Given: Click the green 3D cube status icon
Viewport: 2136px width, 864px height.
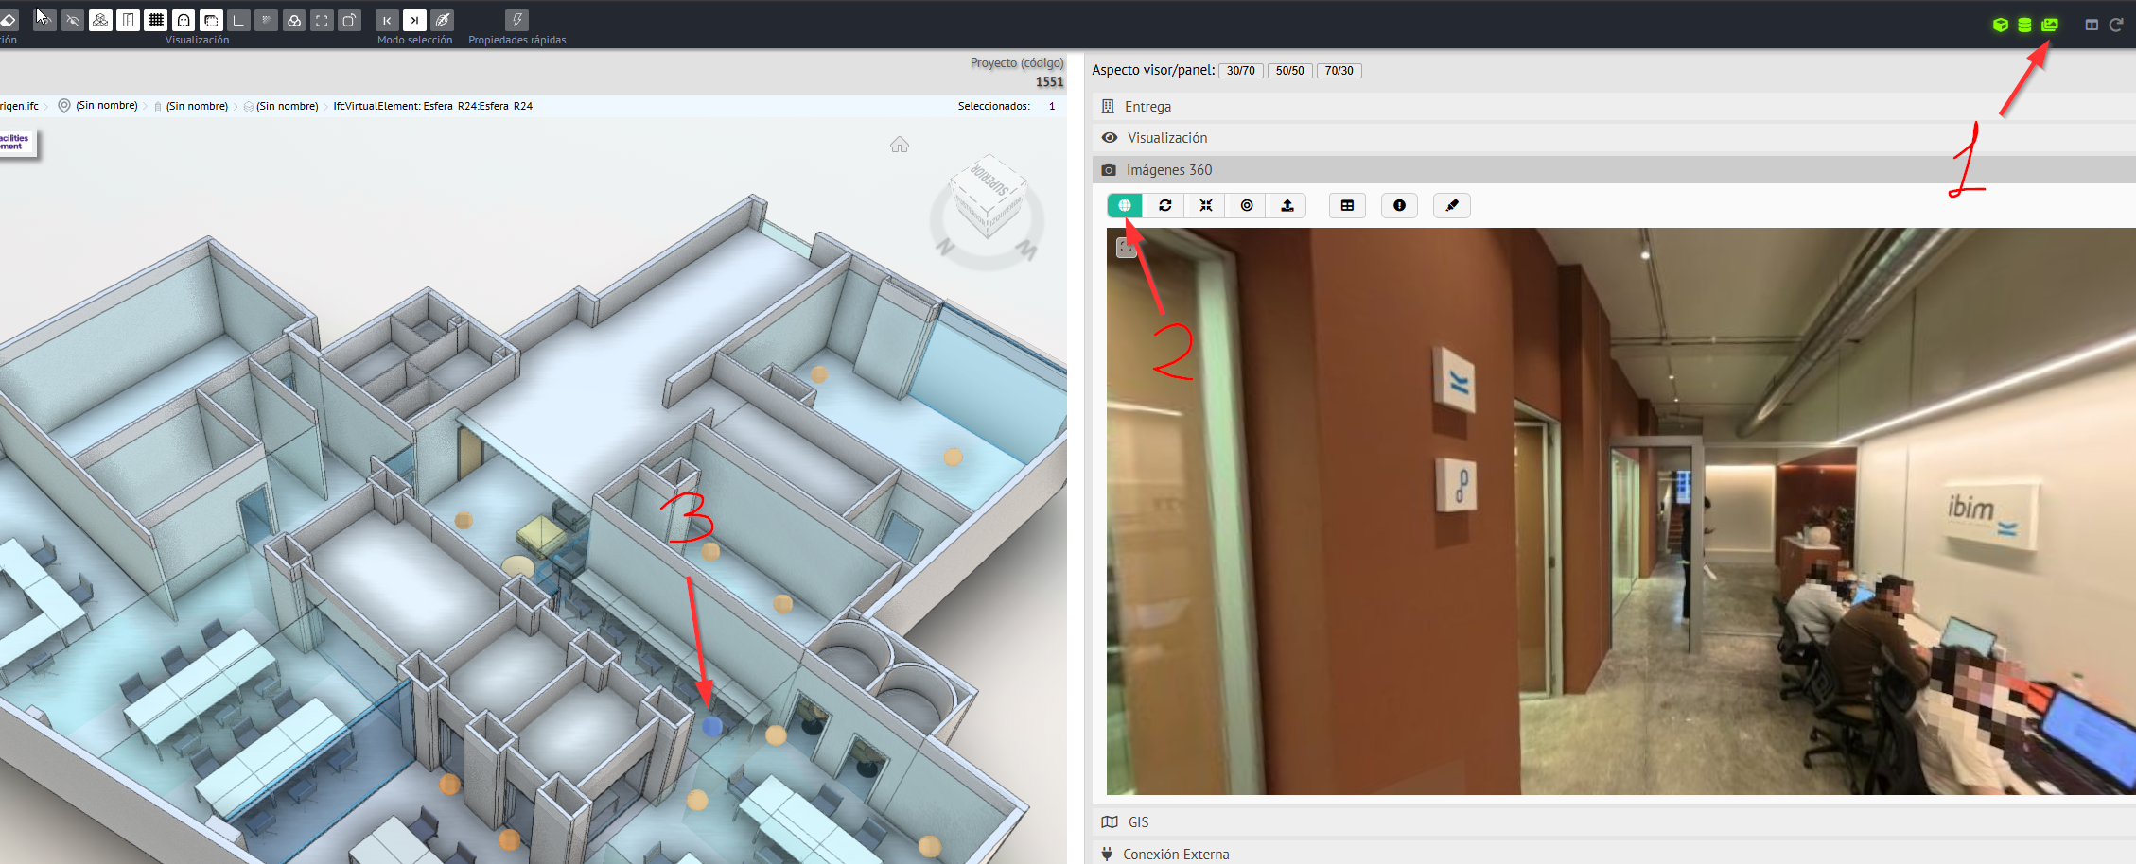Looking at the screenshot, I should coord(2000,25).
